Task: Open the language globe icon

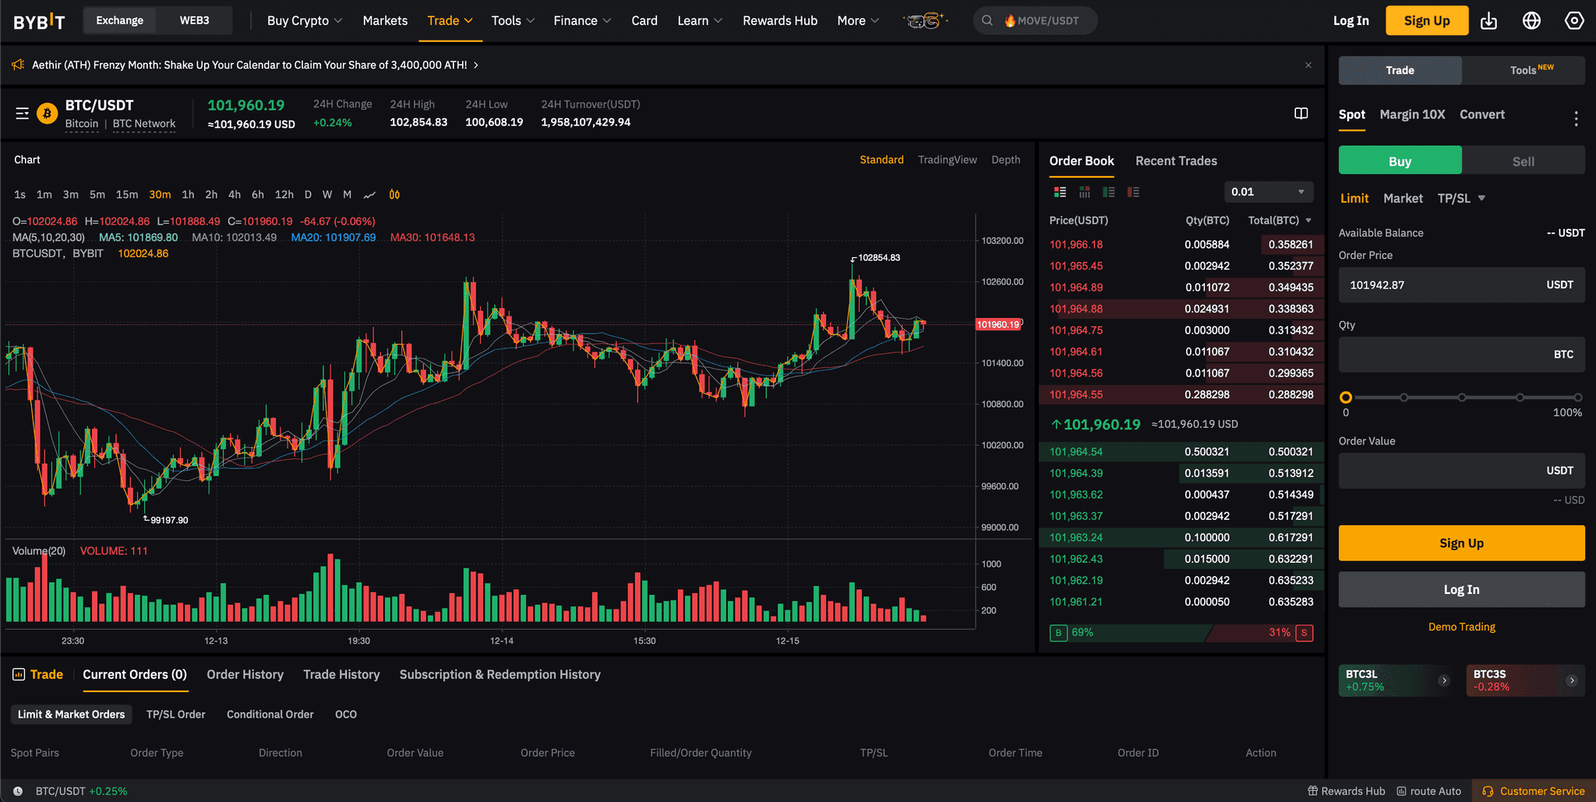Action: click(1531, 20)
